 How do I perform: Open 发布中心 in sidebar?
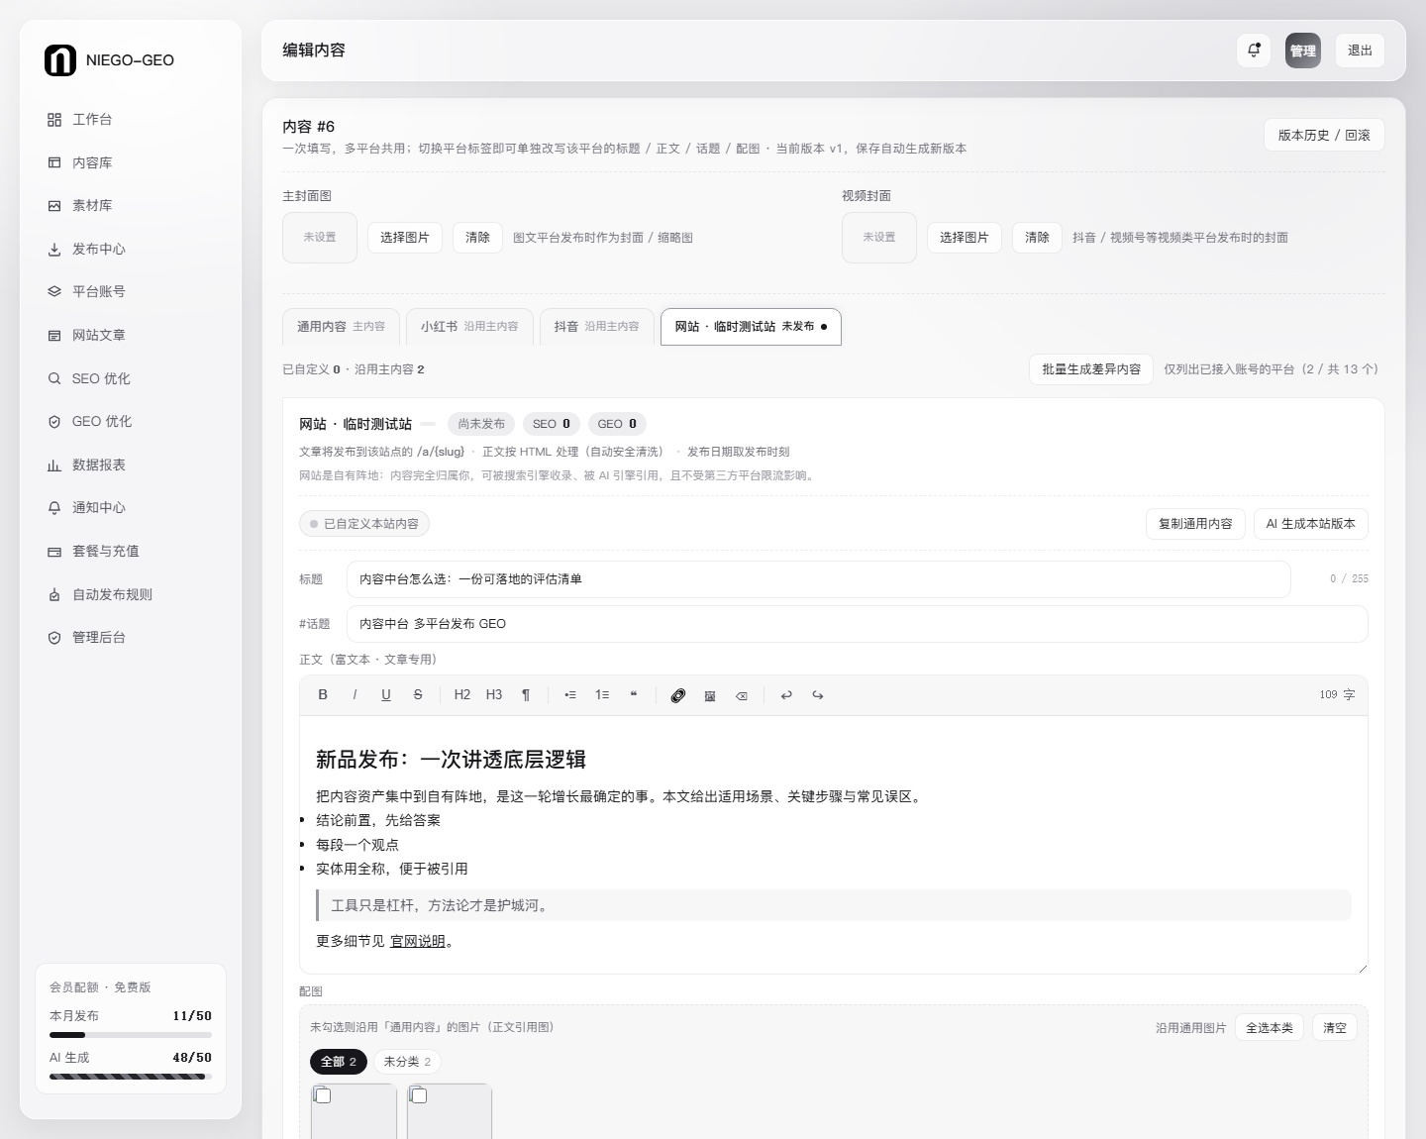point(131,249)
